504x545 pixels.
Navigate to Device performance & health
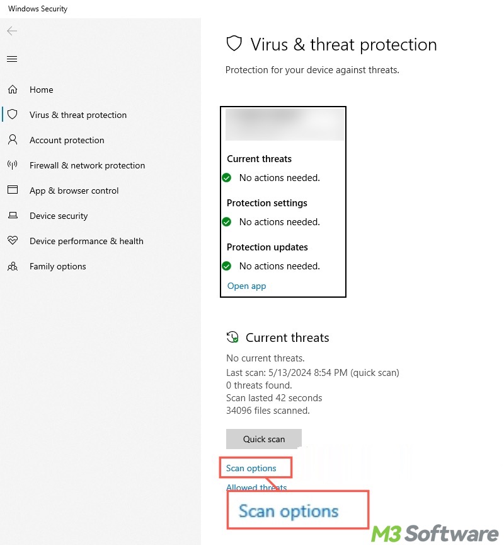86,241
